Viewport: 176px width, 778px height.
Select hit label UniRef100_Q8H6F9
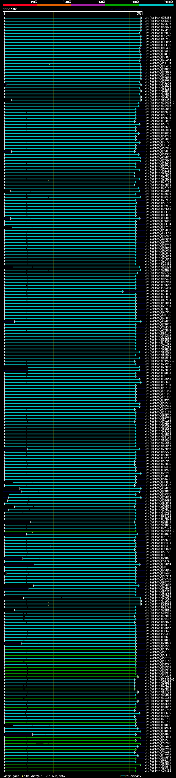tap(158, 67)
